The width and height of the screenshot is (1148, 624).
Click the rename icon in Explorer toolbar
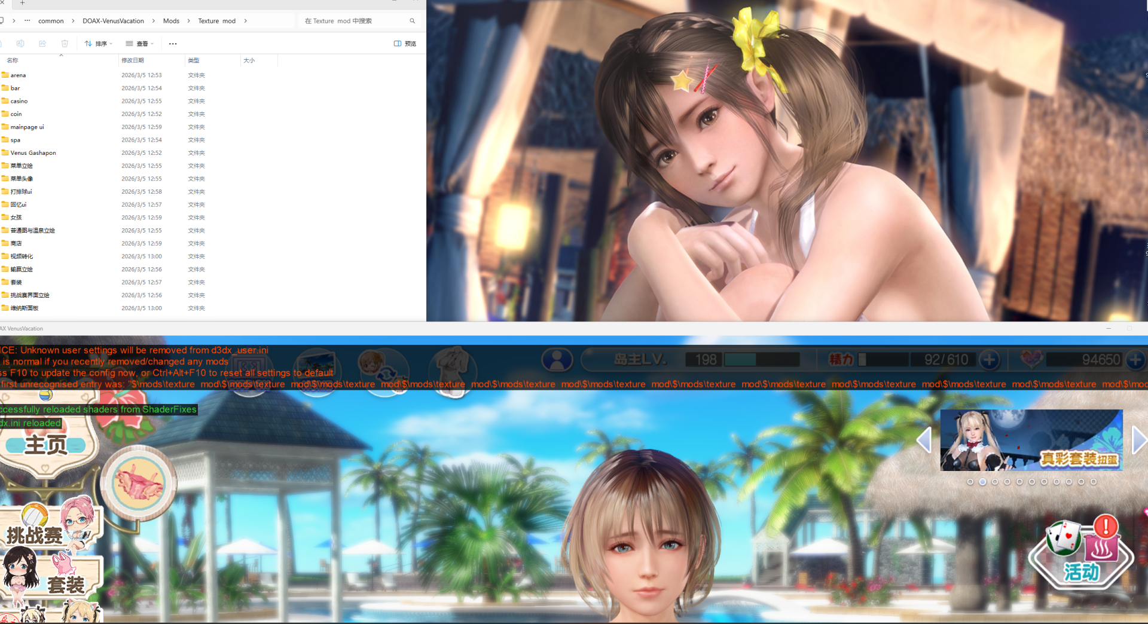[x=20, y=44]
